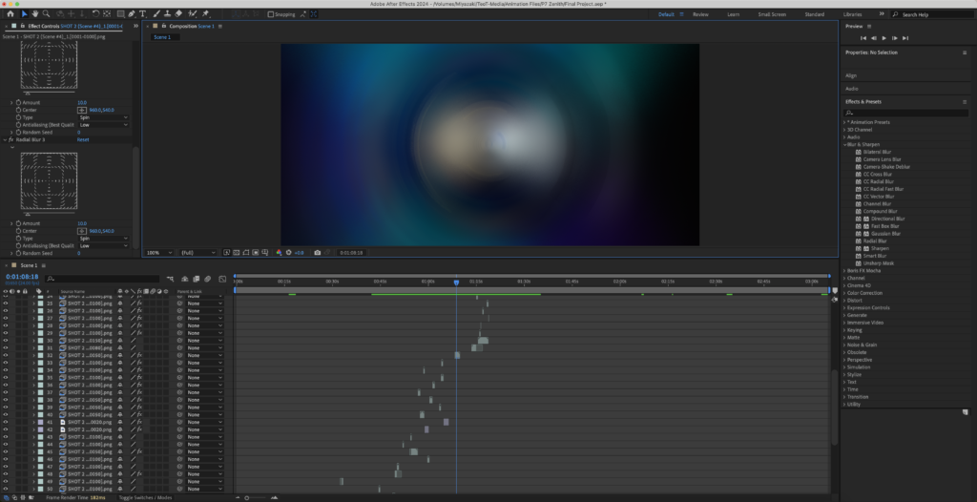The width and height of the screenshot is (977, 502).
Task: Open the Scene 1 timeline tab
Action: [x=29, y=264]
